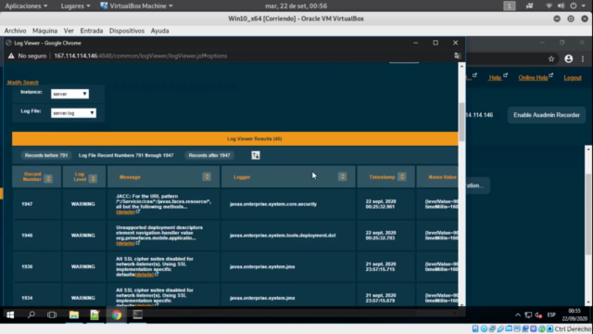Click the Log Viewer scrollbar up arrow
This screenshot has width=593, height=334.
461,66
